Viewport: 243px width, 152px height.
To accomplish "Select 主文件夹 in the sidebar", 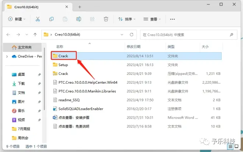I will (x=22, y=47).
